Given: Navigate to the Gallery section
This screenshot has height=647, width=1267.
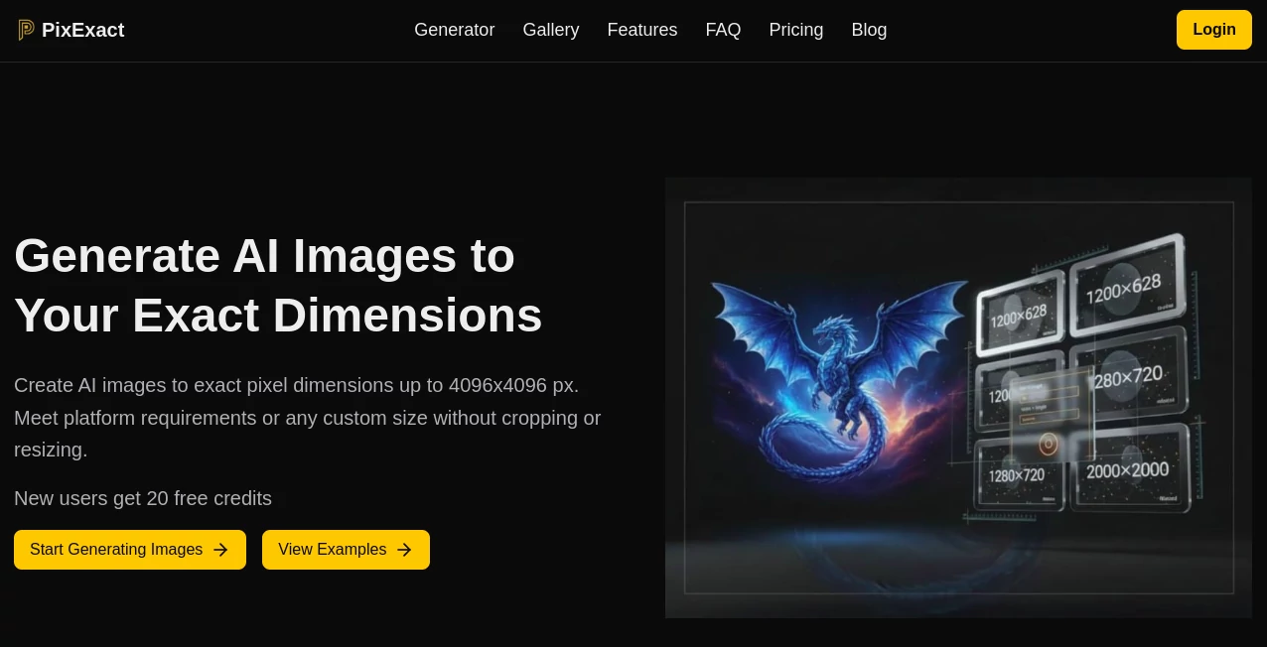Looking at the screenshot, I should tap(551, 30).
